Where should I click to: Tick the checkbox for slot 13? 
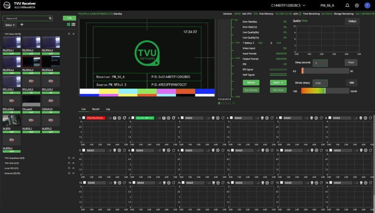85,183
